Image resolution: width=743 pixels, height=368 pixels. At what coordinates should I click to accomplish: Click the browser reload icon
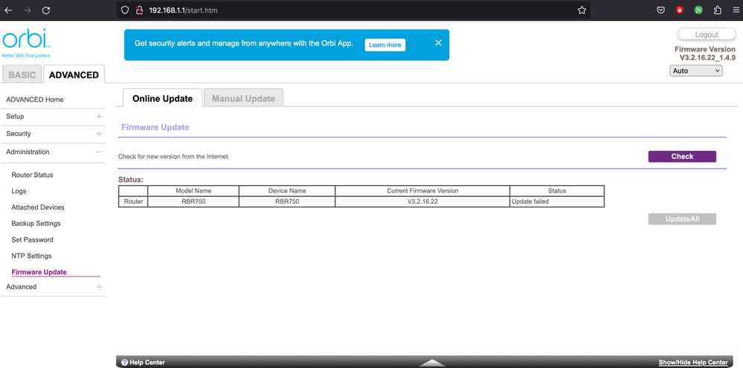pos(46,10)
